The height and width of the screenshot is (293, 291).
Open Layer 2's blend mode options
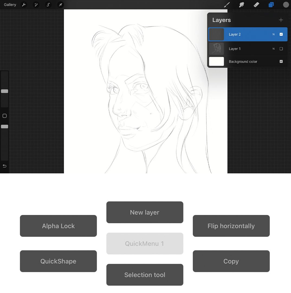pos(273,34)
